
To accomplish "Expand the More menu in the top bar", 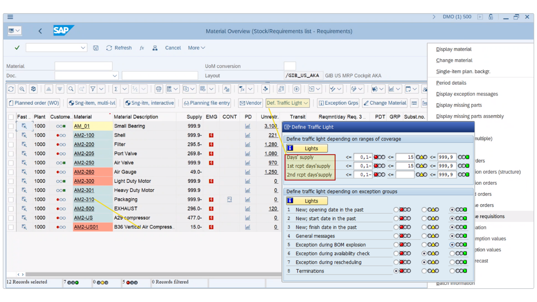I will tap(196, 48).
